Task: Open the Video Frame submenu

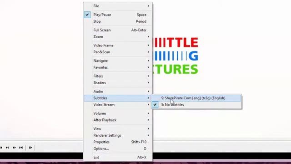Action: 118,46
